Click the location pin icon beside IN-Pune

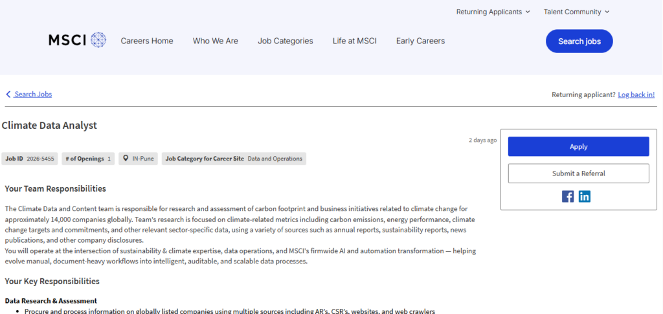click(x=126, y=159)
